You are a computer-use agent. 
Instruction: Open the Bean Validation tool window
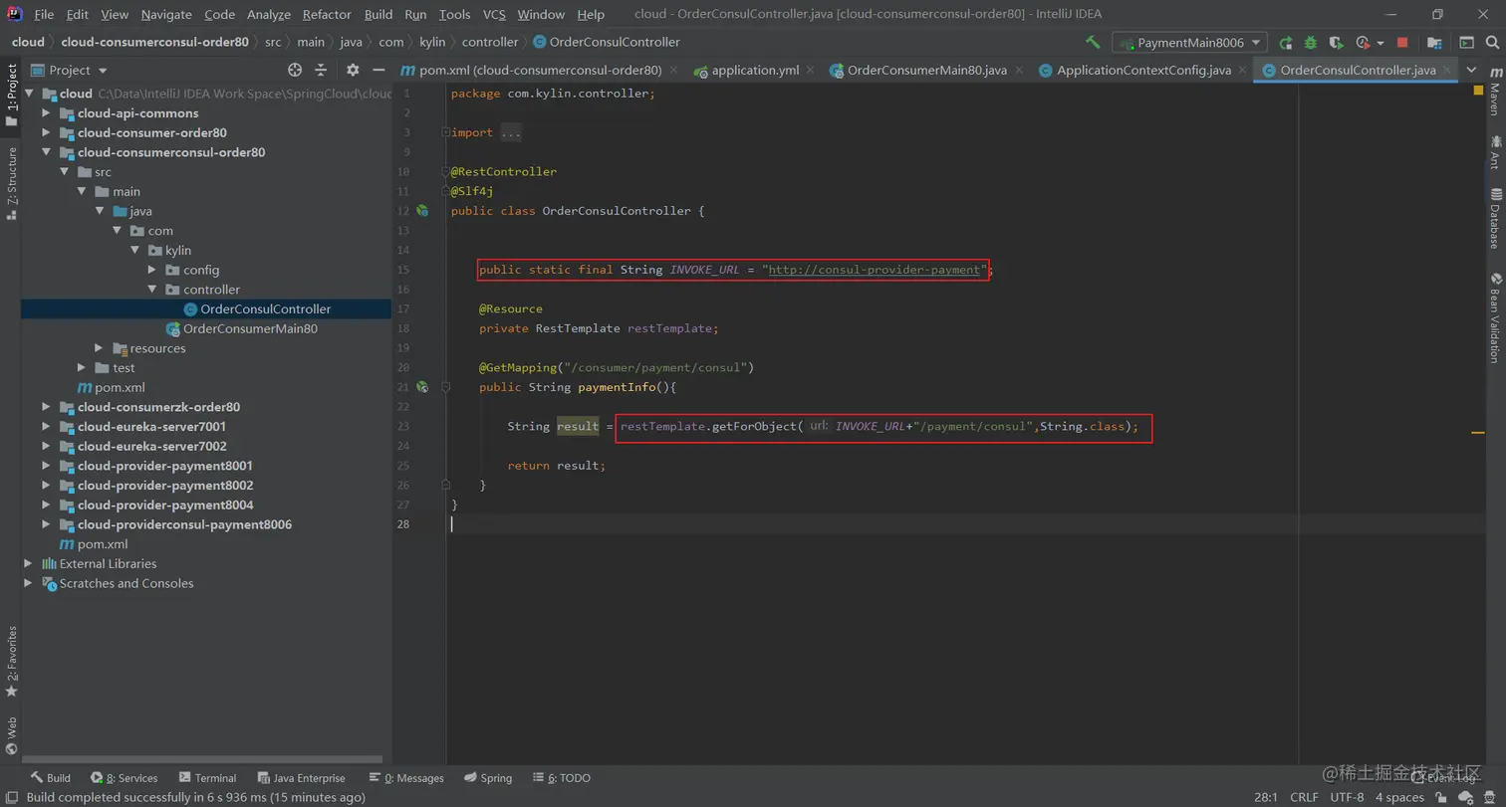pos(1495,316)
